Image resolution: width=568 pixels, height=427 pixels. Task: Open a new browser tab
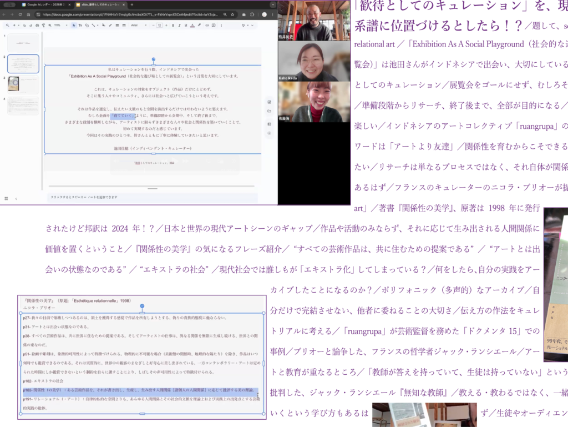(x=132, y=4)
